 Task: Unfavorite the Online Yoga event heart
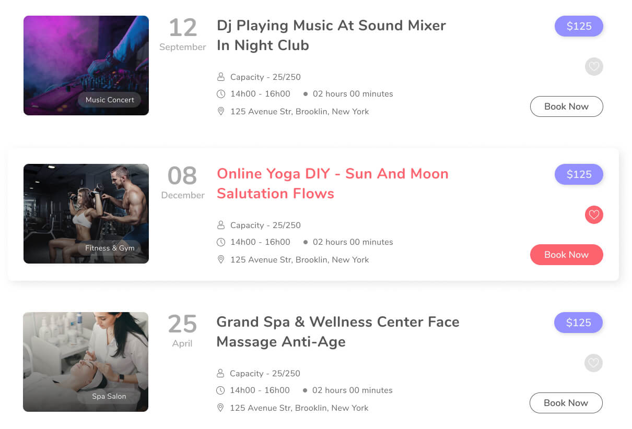click(x=594, y=214)
